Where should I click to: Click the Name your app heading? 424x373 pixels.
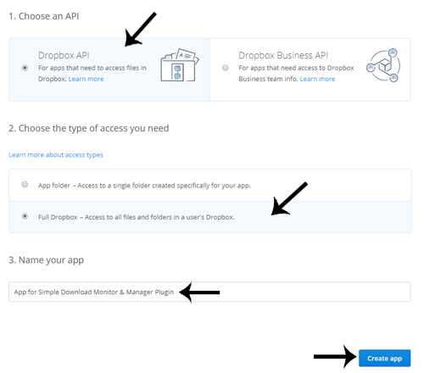(46, 260)
